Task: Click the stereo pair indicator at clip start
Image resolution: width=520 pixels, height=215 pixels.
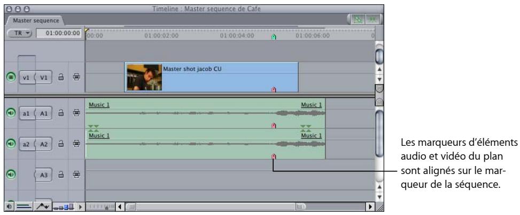Action: [94, 128]
